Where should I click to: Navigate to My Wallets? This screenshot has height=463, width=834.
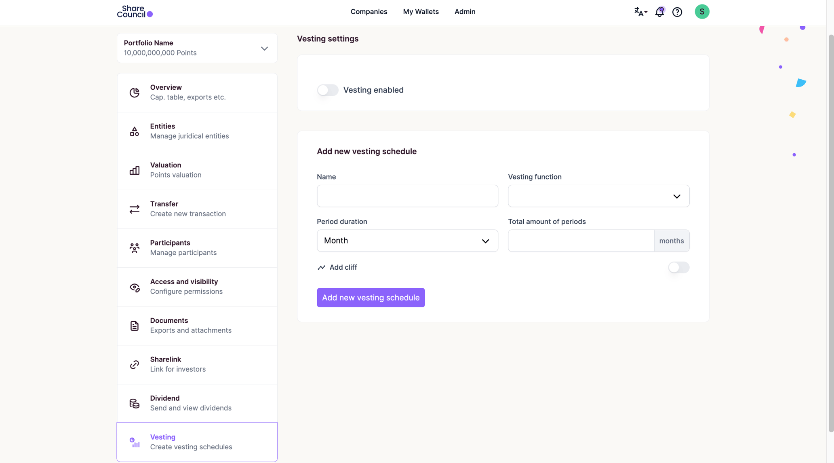click(x=420, y=12)
